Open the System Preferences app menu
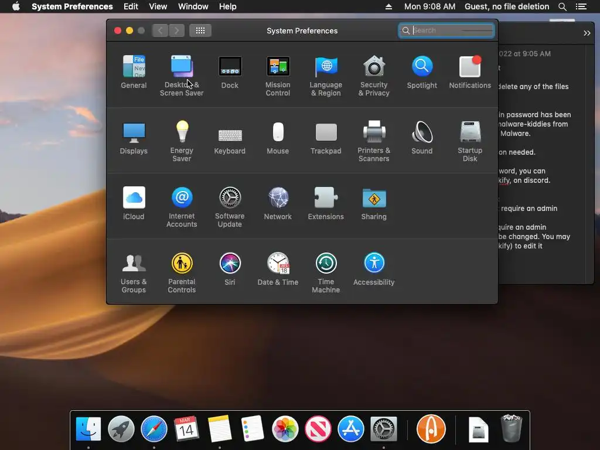 pyautogui.click(x=72, y=6)
